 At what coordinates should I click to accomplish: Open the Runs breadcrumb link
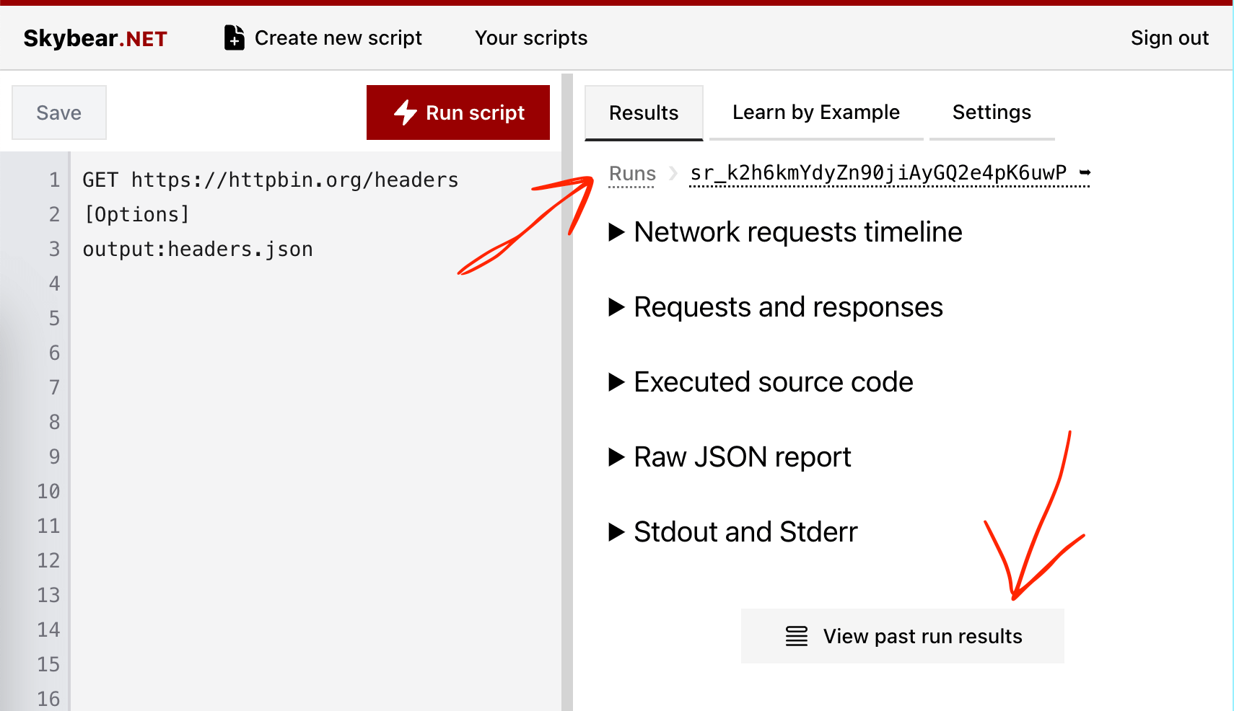point(631,173)
